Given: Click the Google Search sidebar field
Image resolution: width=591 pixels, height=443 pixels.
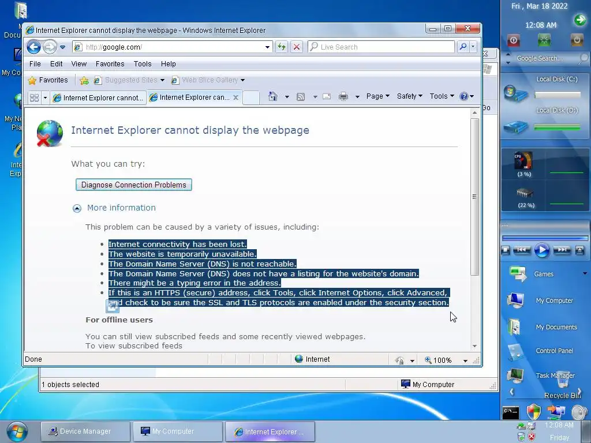Looking at the screenshot, I should coord(546,58).
